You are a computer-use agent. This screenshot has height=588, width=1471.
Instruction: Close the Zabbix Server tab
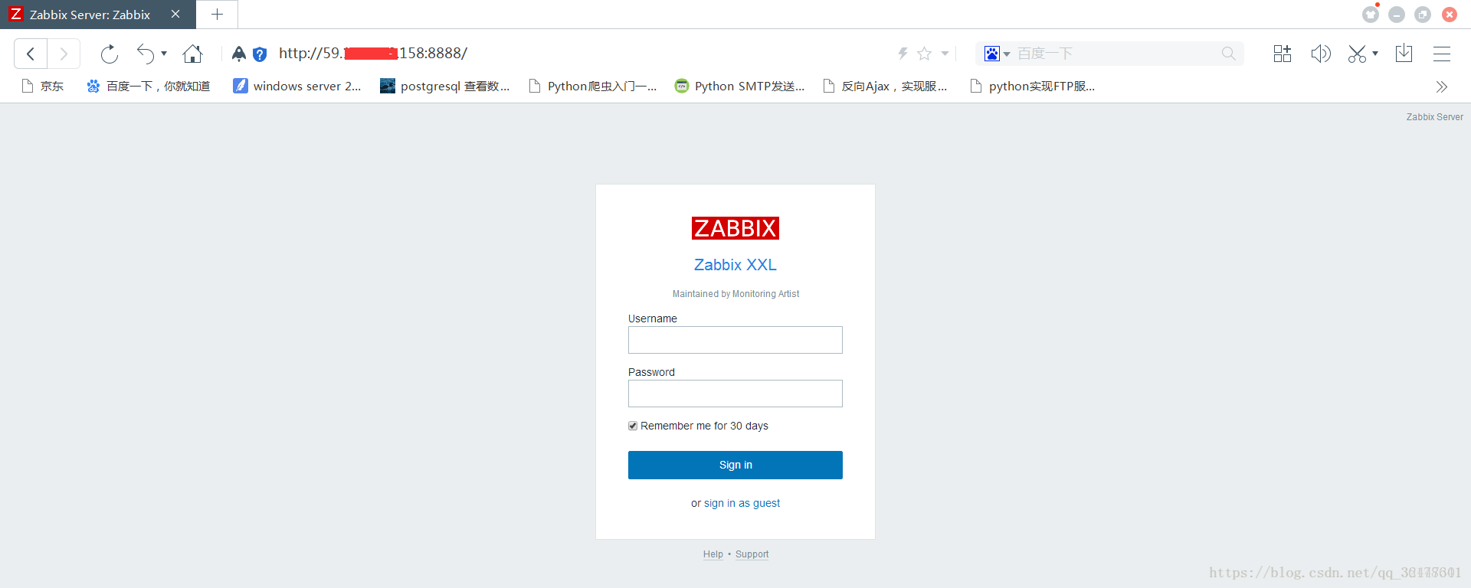[175, 15]
